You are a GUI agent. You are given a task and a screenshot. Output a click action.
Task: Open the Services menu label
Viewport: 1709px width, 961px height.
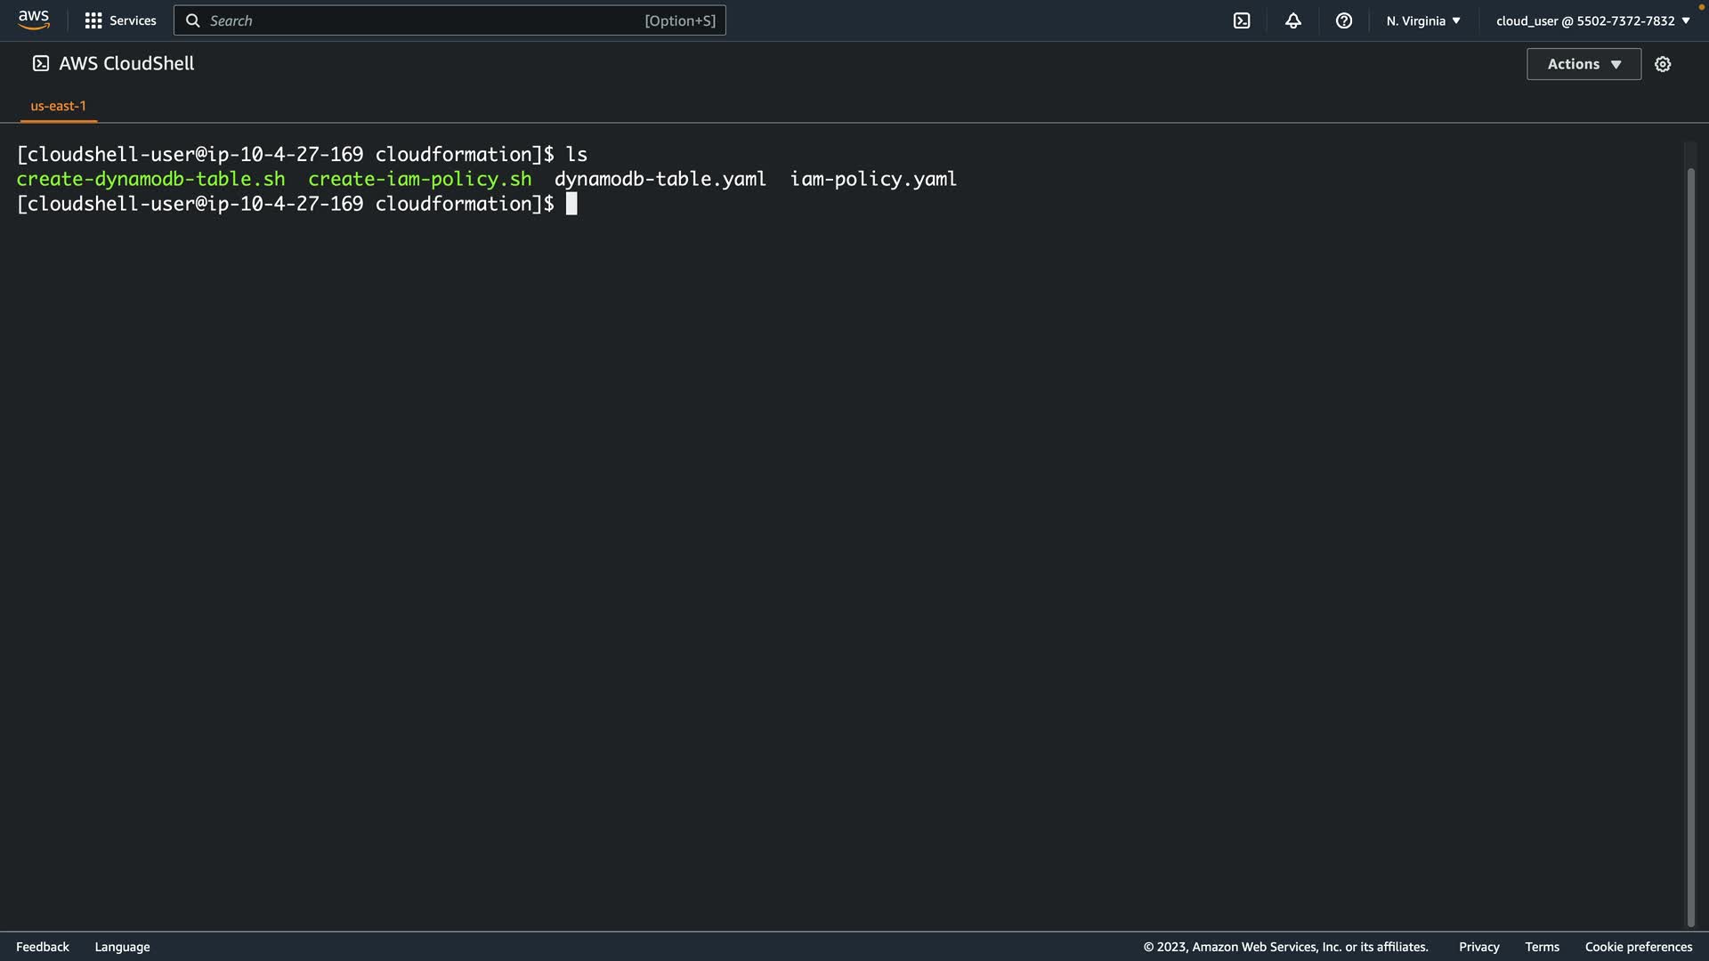[x=133, y=20]
